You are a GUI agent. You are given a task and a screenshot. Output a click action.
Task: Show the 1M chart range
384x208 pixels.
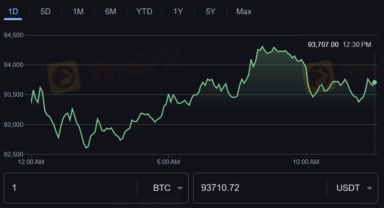click(x=78, y=11)
